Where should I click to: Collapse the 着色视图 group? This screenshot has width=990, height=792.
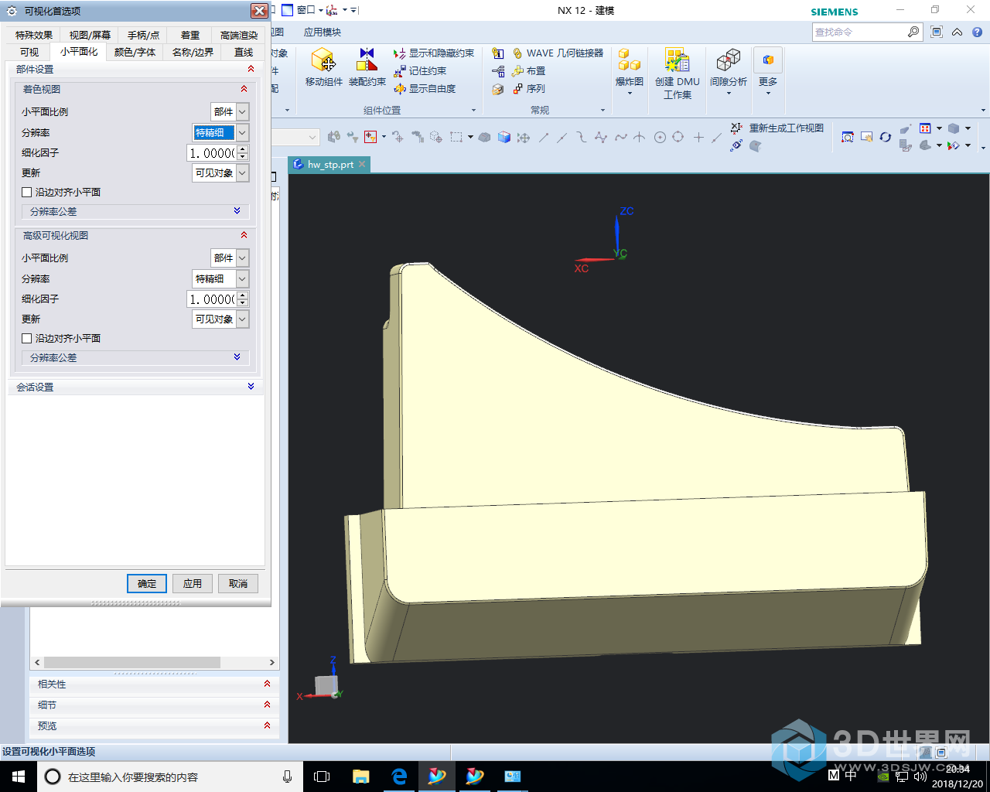pos(135,90)
